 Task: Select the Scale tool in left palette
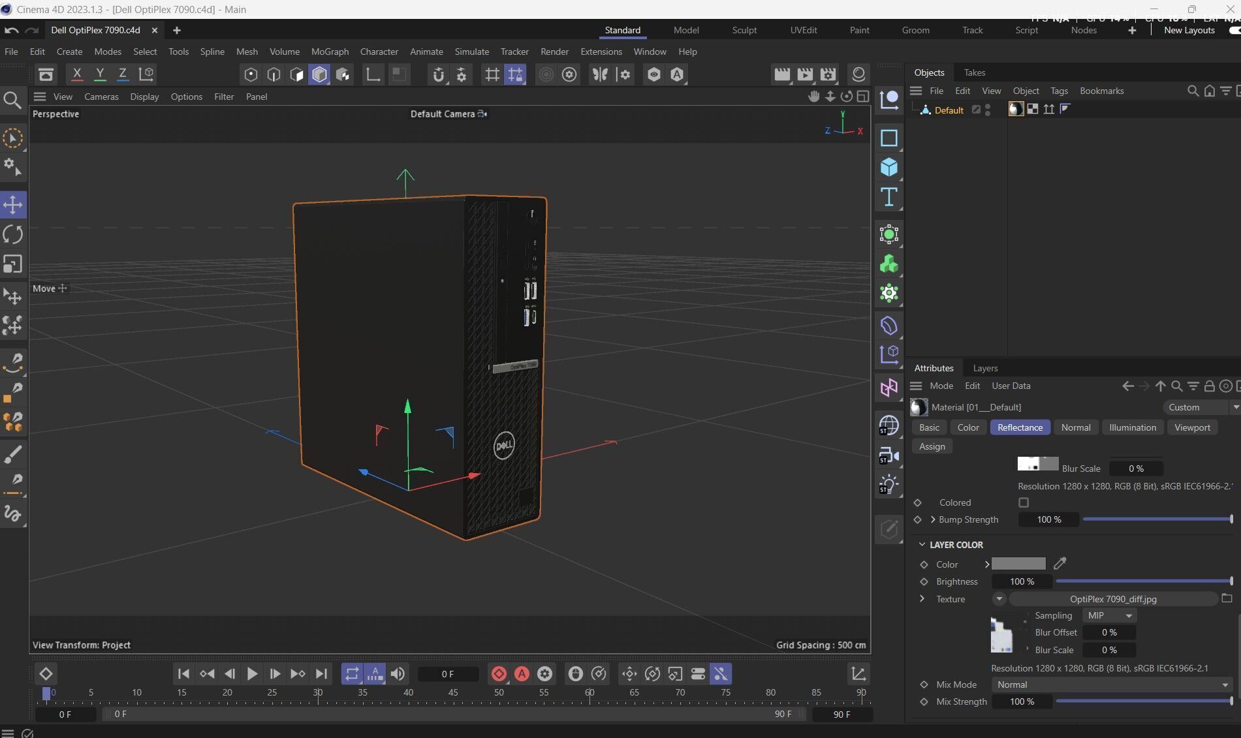click(13, 264)
